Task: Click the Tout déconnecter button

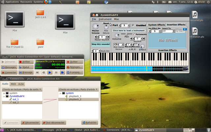Action: pyautogui.click(x=55, y=122)
